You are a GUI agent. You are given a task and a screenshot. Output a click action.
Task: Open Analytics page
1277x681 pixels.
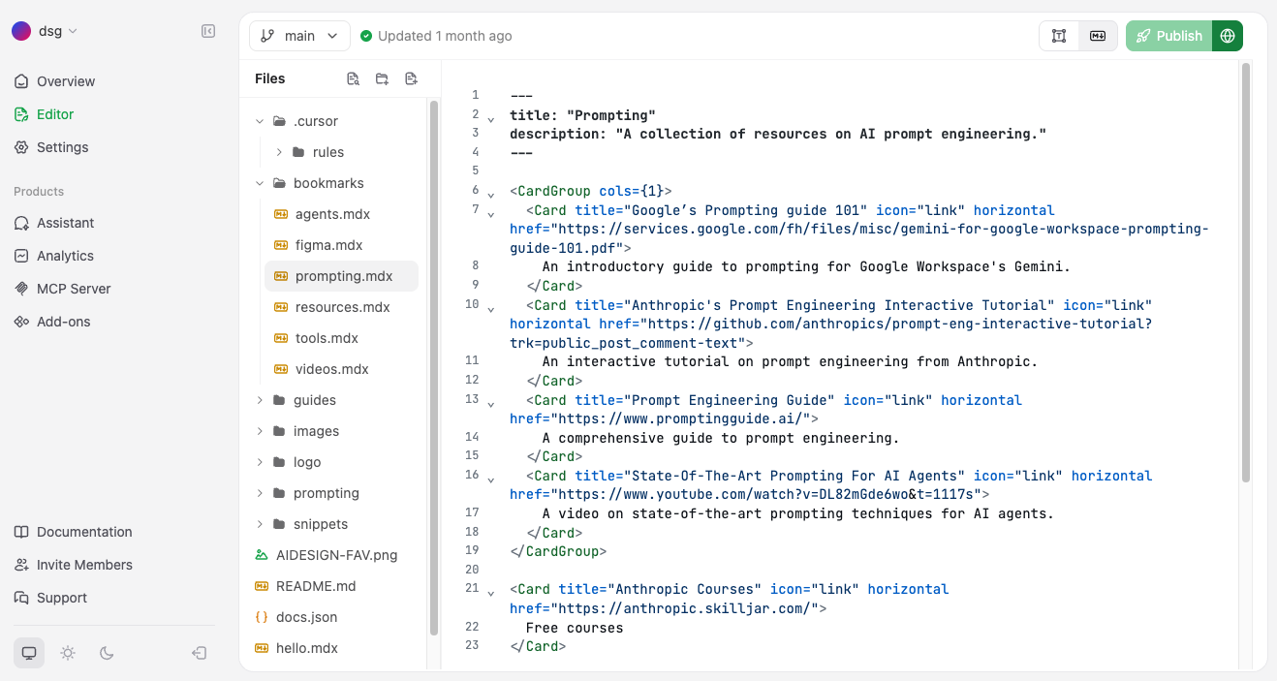click(x=65, y=256)
